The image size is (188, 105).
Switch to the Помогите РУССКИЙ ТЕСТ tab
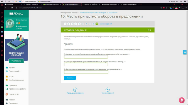click(x=91, y=4)
